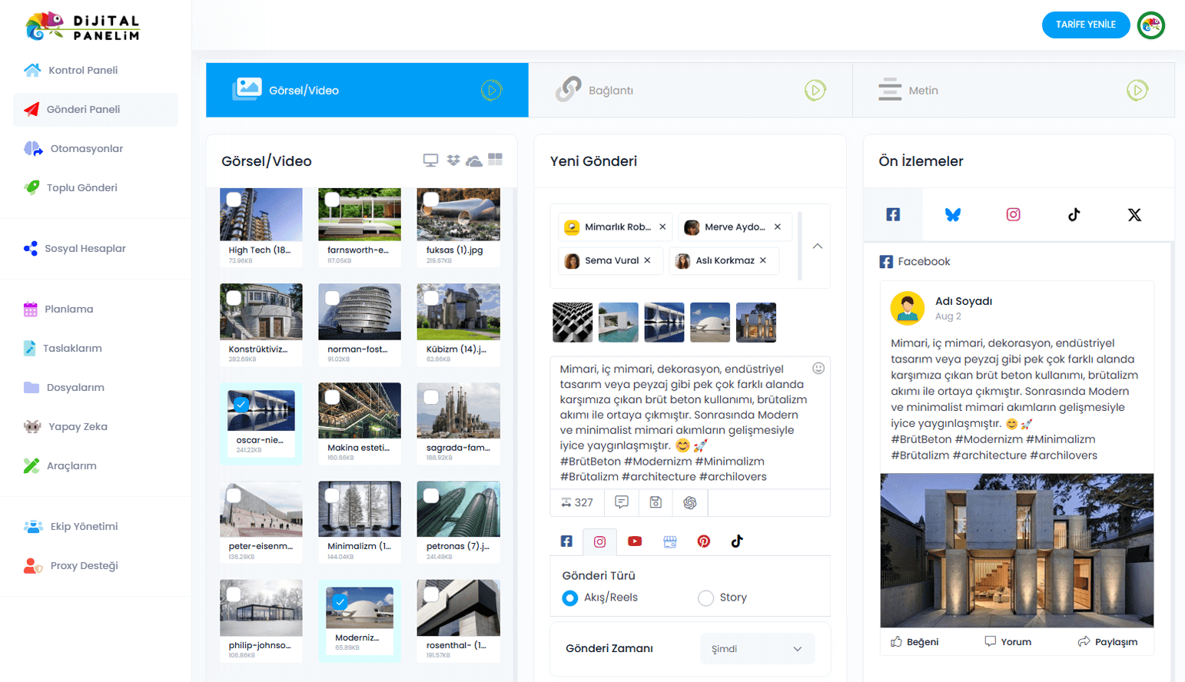Switch to the Bağlantı tab
The height and width of the screenshot is (682, 1185).
689,91
